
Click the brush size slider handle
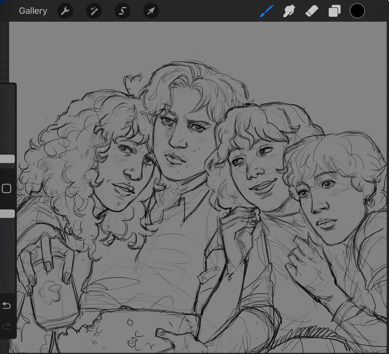(7, 159)
